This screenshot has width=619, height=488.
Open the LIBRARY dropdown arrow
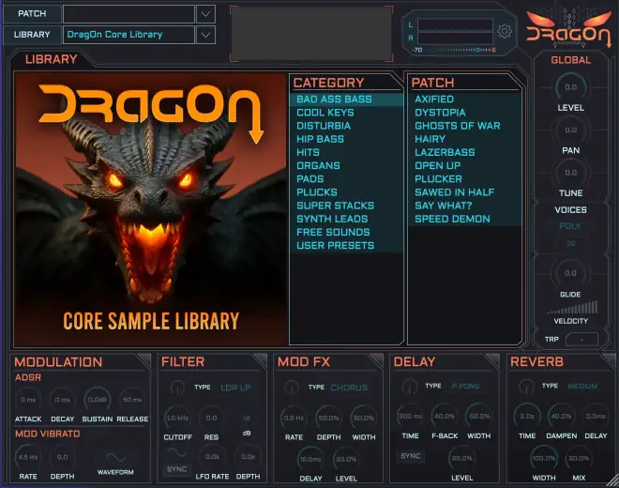point(205,35)
